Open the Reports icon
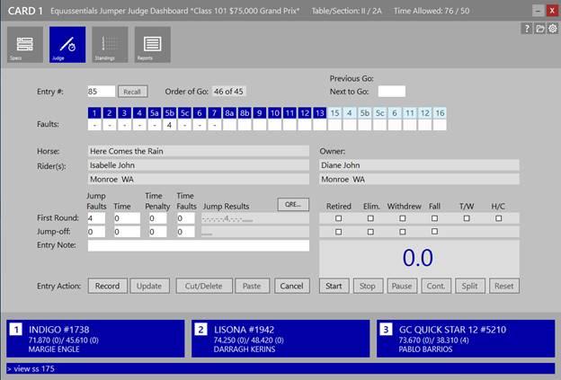The image size is (561, 380). pos(153,45)
